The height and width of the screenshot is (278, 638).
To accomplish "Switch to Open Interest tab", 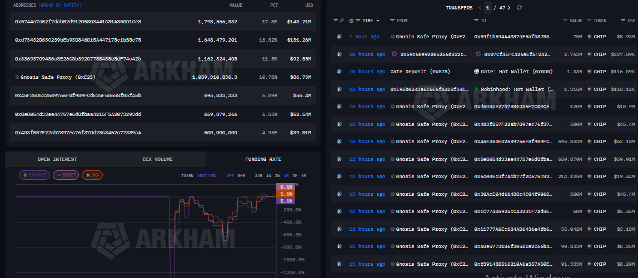I will (x=57, y=159).
